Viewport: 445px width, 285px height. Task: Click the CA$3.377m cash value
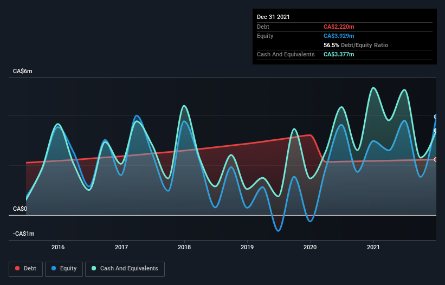tap(339, 54)
